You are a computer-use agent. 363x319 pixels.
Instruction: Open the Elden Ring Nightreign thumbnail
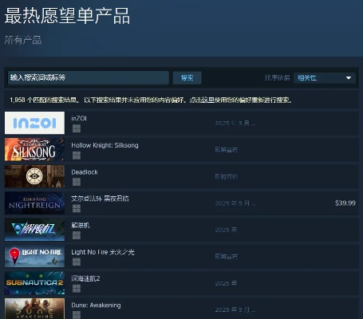click(x=34, y=203)
